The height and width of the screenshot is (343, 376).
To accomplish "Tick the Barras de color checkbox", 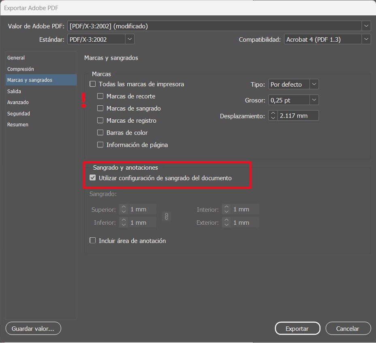I will 100,133.
